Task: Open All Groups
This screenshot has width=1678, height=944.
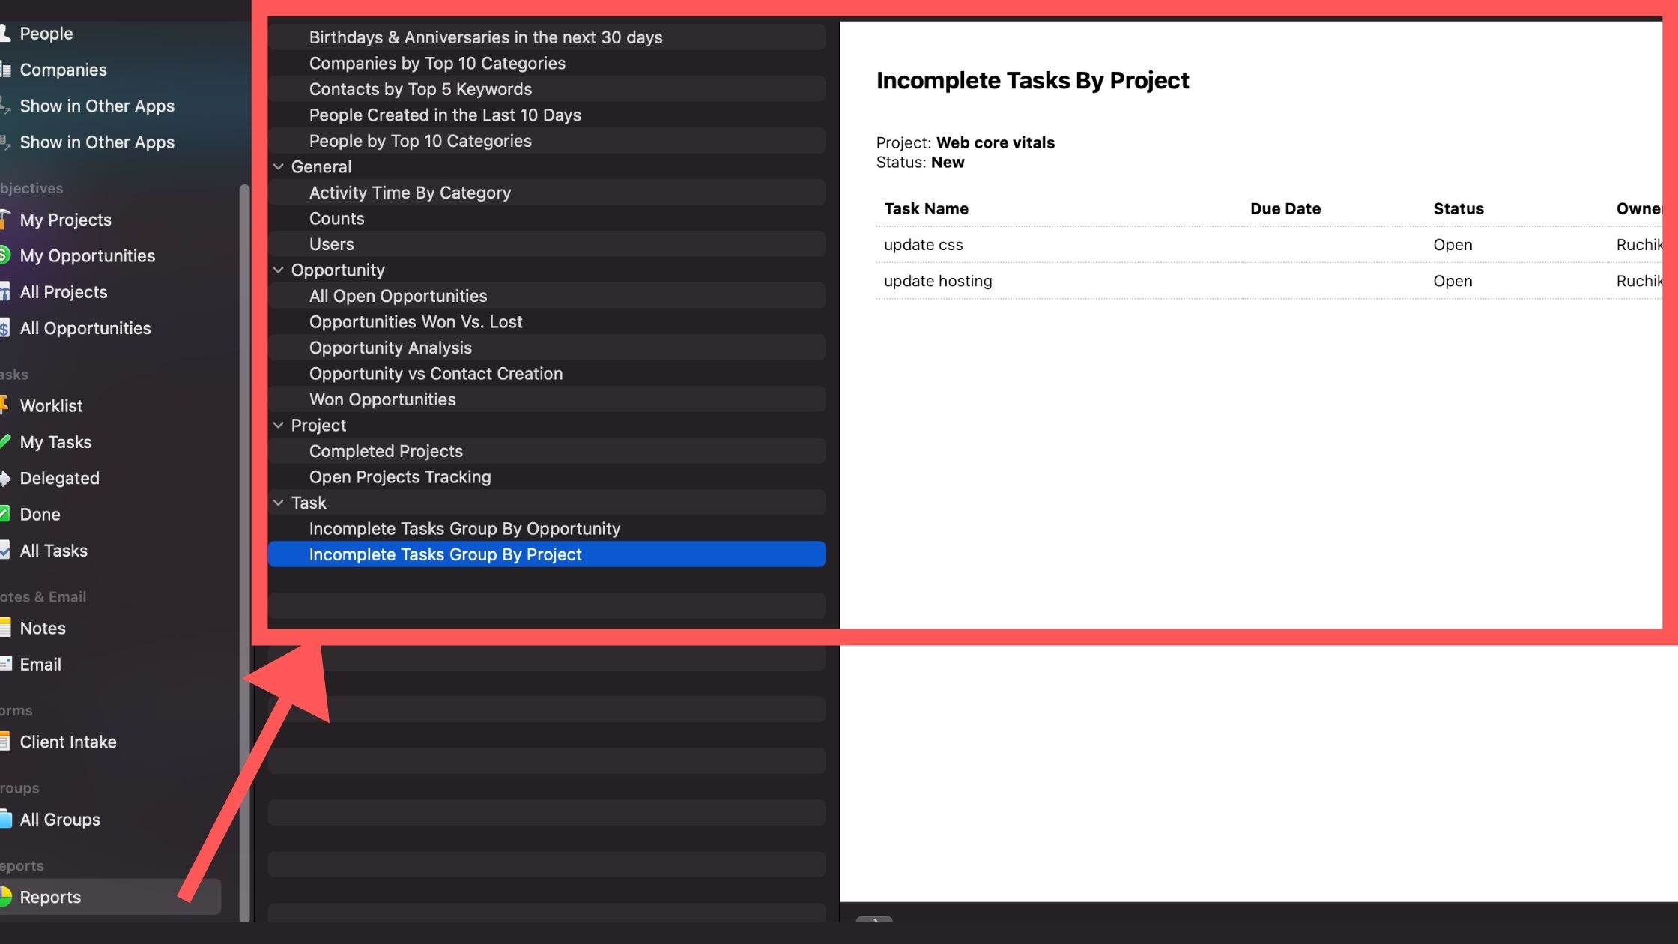Action: tap(60, 820)
